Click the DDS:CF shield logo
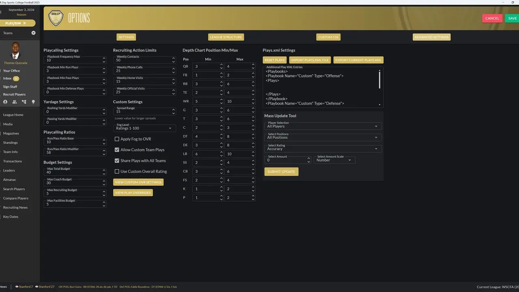Viewport: 519px width, 292px height. point(56,18)
